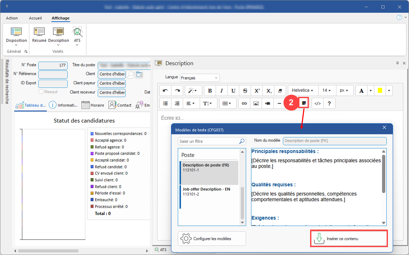
Task: Open the font size 14 dropdown
Action: point(326,91)
